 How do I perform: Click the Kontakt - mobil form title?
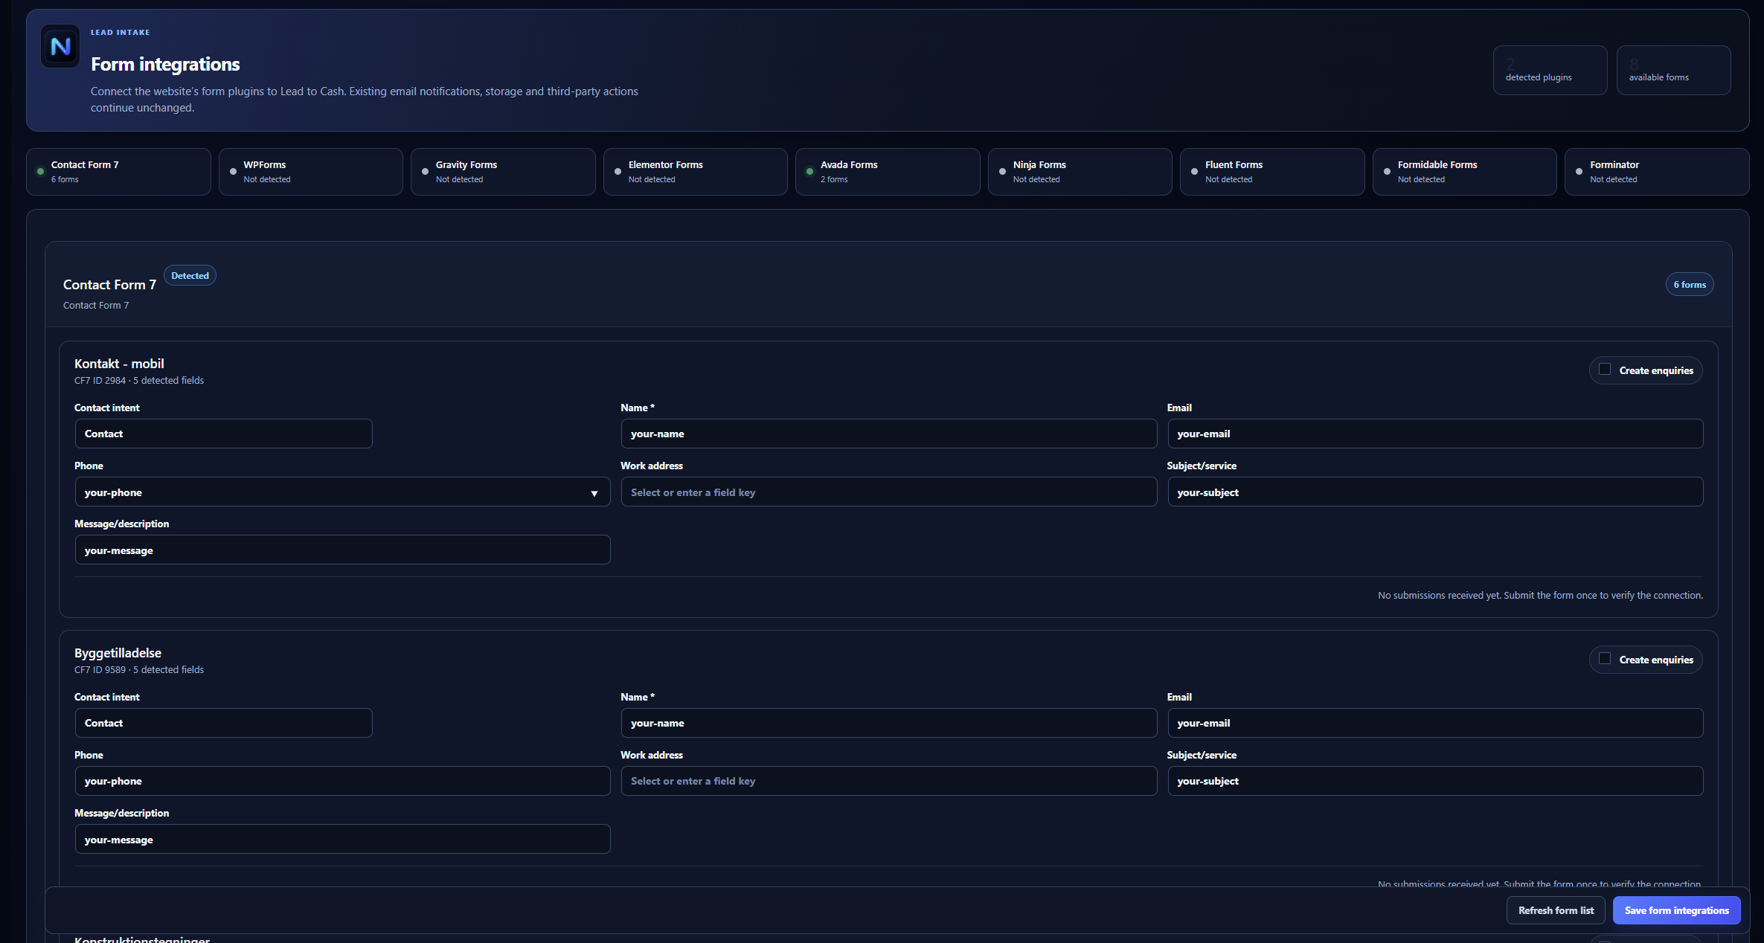(x=119, y=364)
